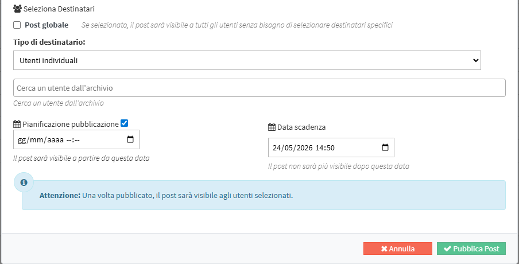Click the checkmark icon inside Pubblica Post

pos(447,249)
